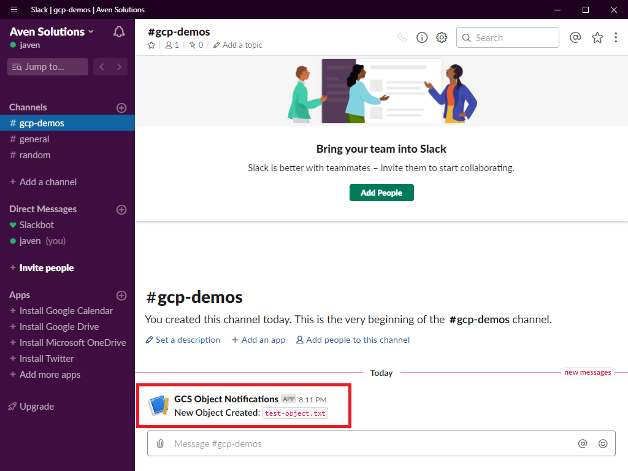This screenshot has width=628, height=471.
Task: Click the plus icon beside Apps
Action: [121, 296]
